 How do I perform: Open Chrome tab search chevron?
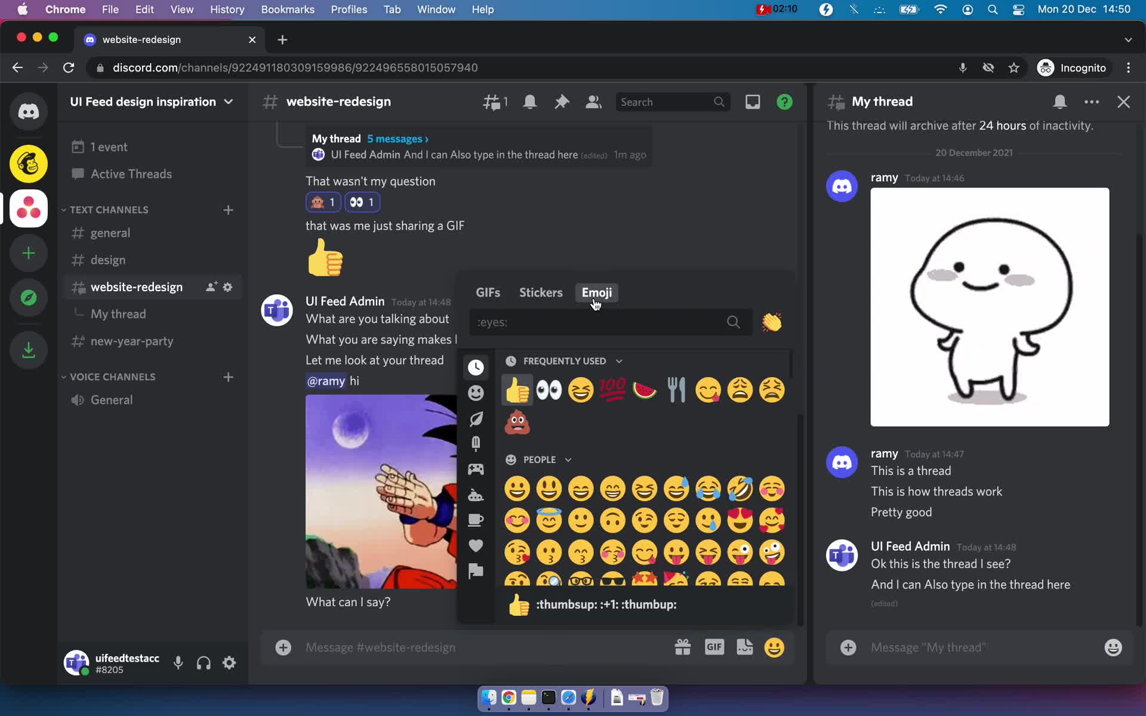pos(1128,39)
